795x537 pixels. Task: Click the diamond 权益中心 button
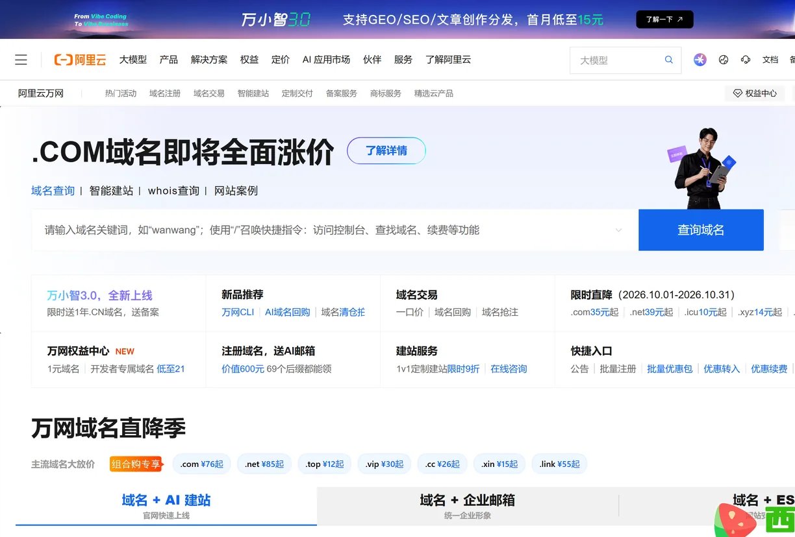[755, 93]
